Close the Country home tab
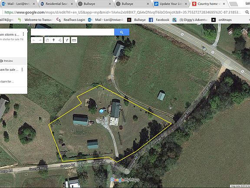This screenshot has width=250, height=188. (x=224, y=4)
